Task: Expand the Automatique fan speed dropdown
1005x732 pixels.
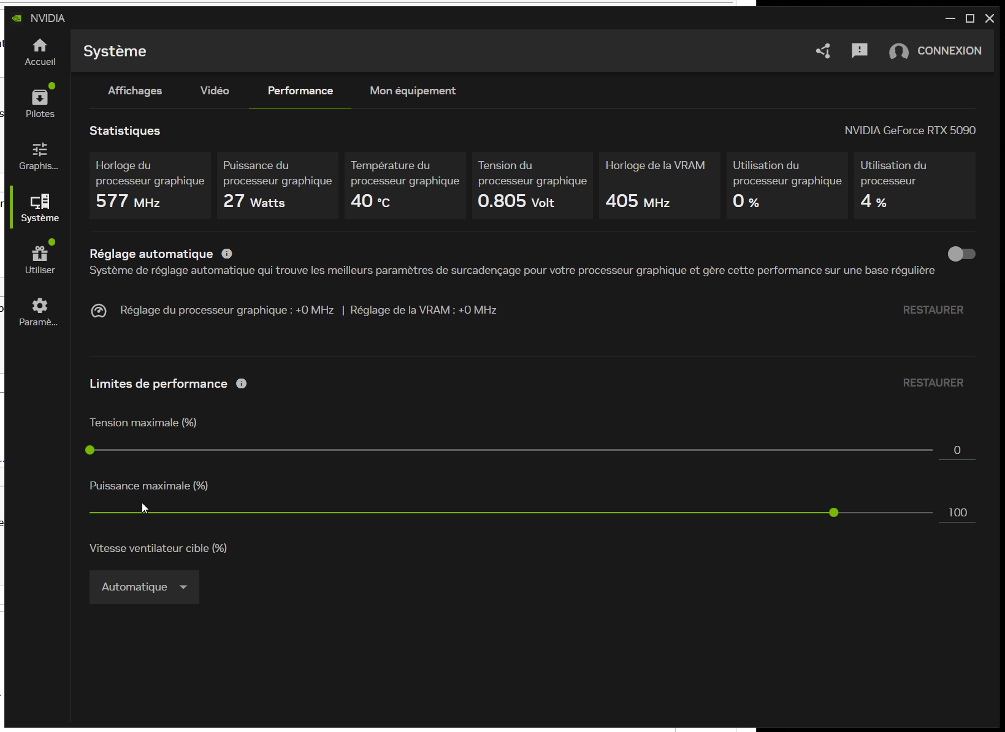Action: 144,587
